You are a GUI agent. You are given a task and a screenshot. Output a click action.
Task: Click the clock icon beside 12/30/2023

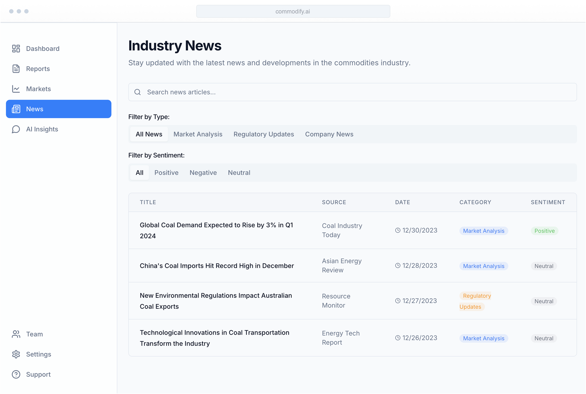click(398, 230)
